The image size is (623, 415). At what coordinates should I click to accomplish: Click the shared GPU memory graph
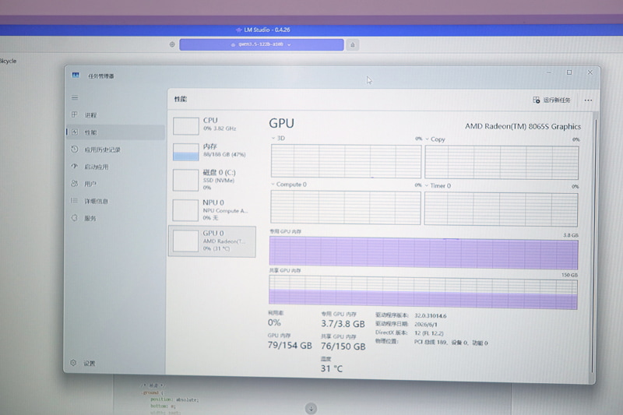(423, 292)
